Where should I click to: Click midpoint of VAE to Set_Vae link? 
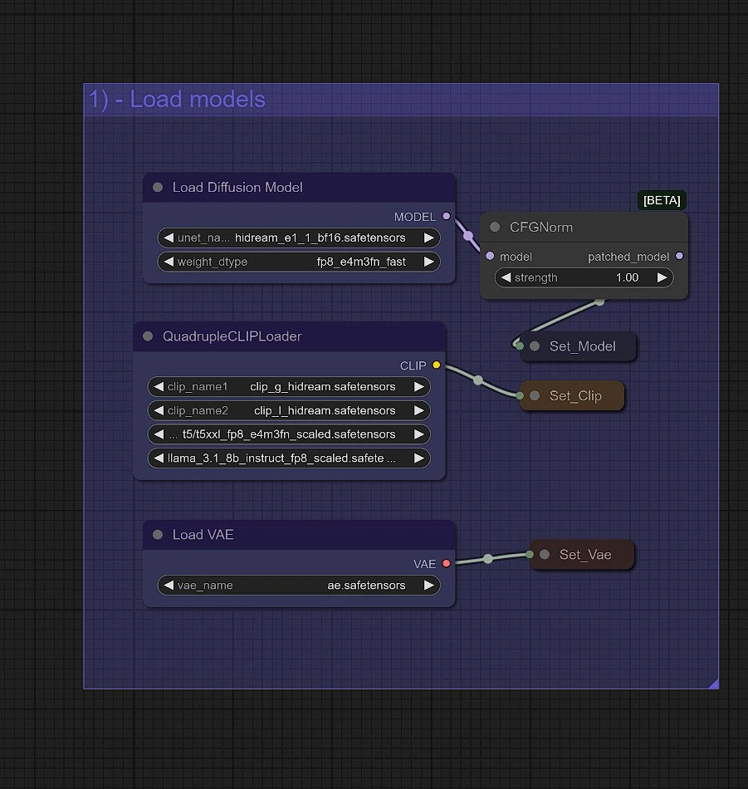(488, 559)
